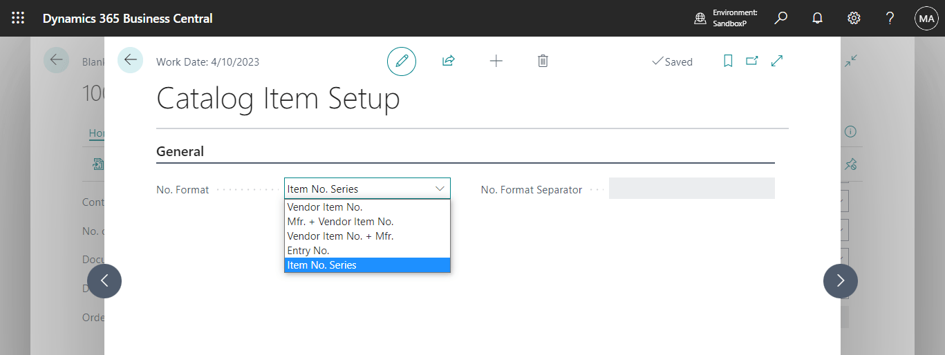Select Item No. Series option
This screenshot has height=355, width=945.
tap(367, 265)
